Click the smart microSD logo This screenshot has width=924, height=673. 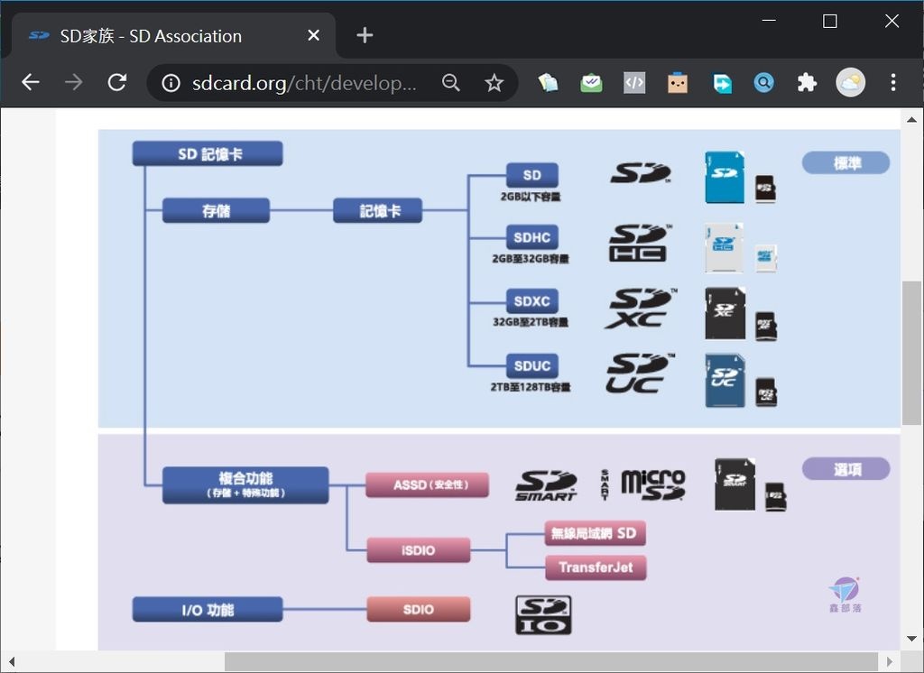(642, 485)
